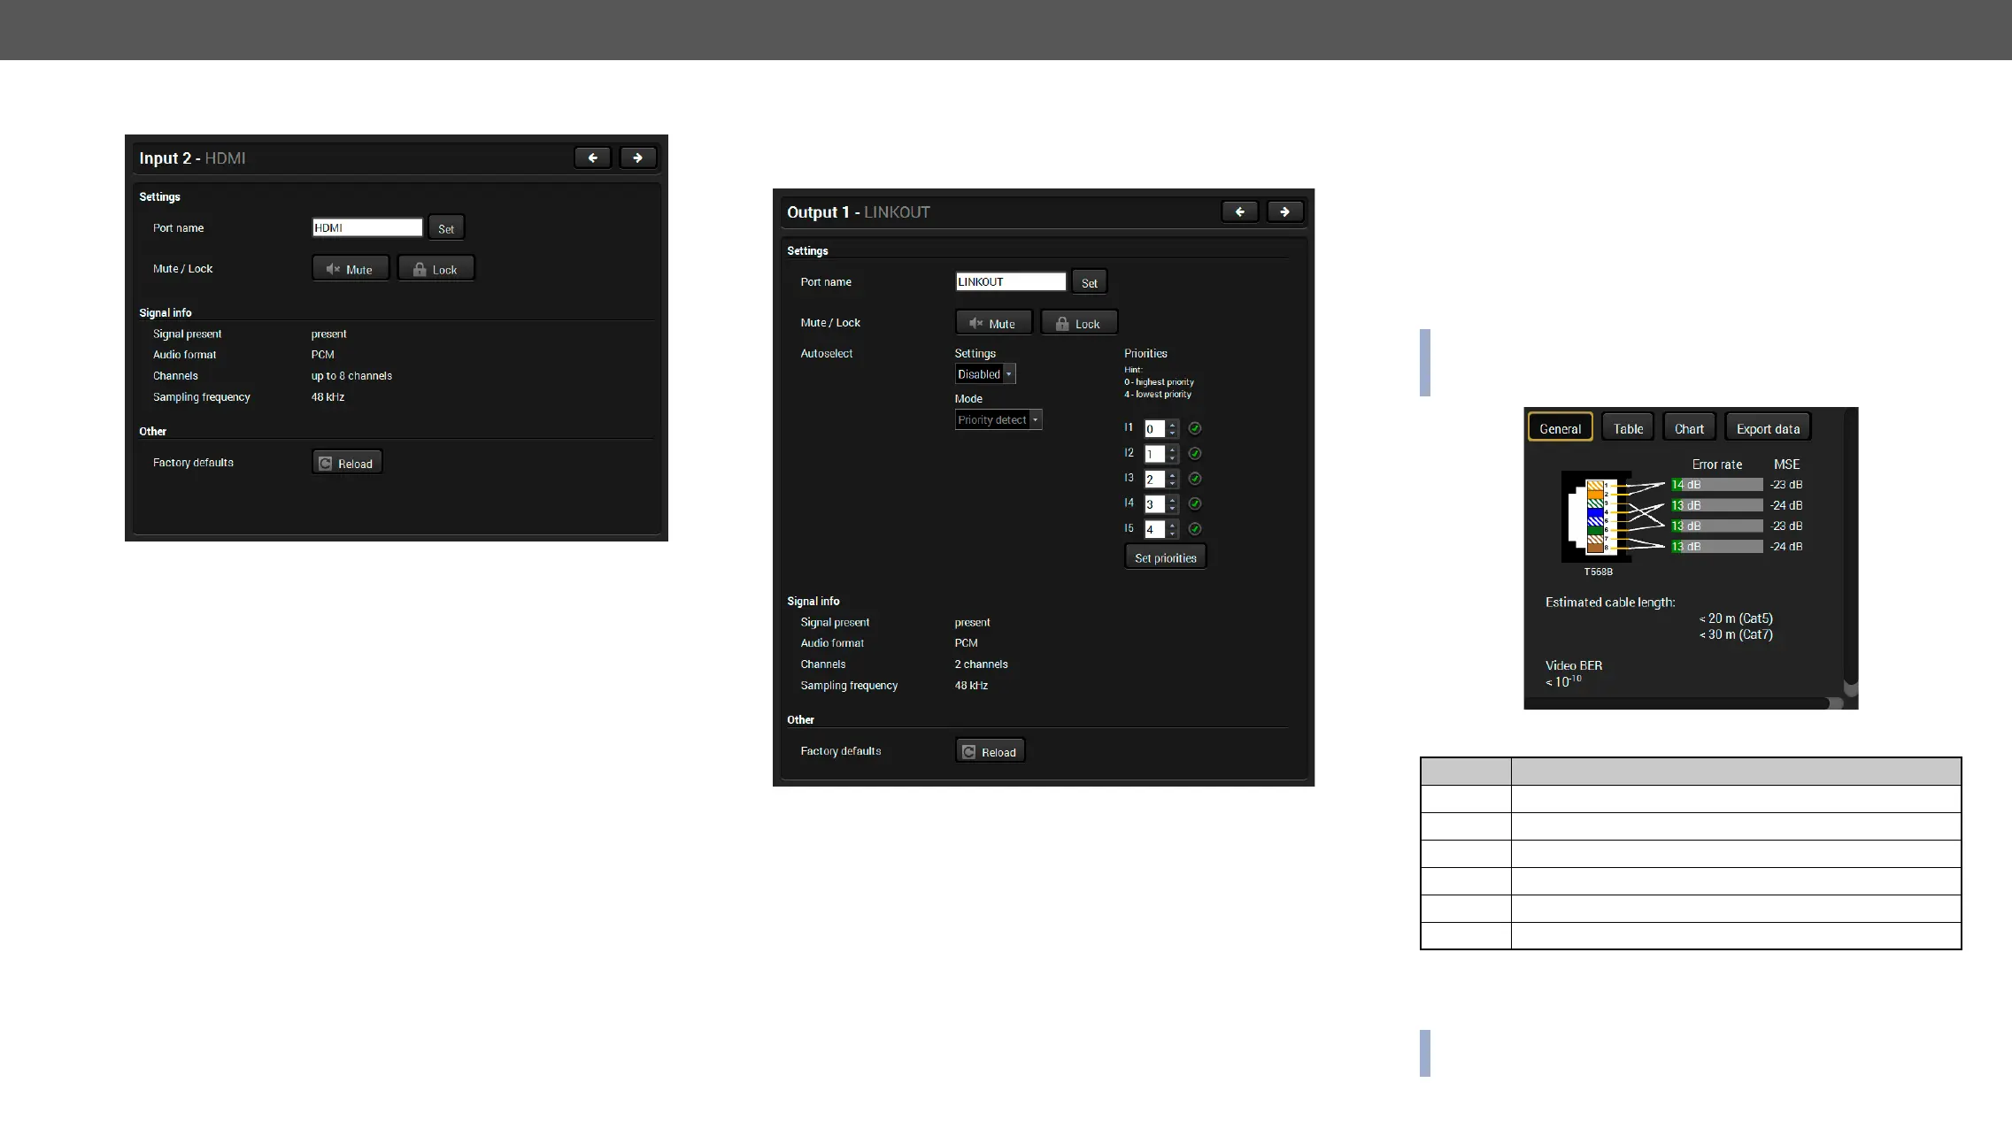Click the Export data button

[x=1767, y=428]
